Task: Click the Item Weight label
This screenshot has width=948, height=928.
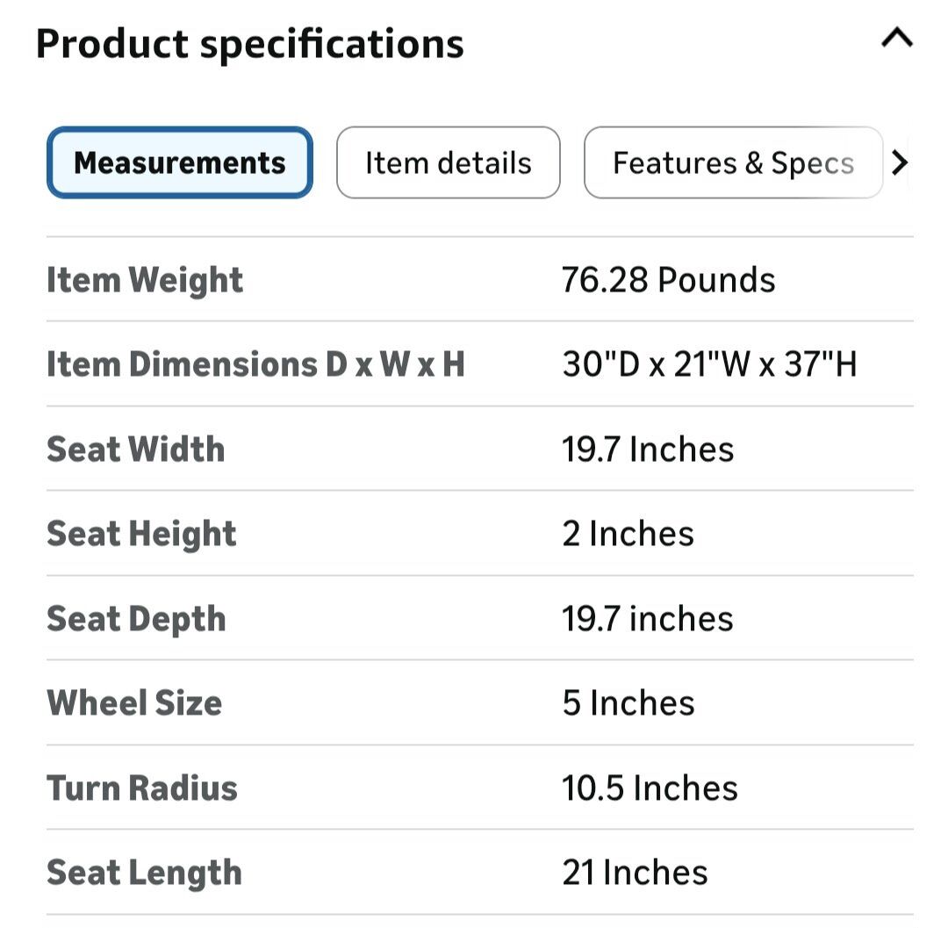Action: click(x=145, y=280)
